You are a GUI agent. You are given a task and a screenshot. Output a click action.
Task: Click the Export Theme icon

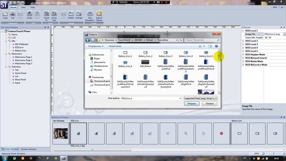pyautogui.click(x=99, y=16)
